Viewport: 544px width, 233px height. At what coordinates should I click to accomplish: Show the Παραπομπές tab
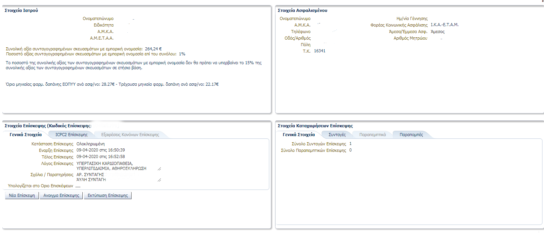[411, 135]
